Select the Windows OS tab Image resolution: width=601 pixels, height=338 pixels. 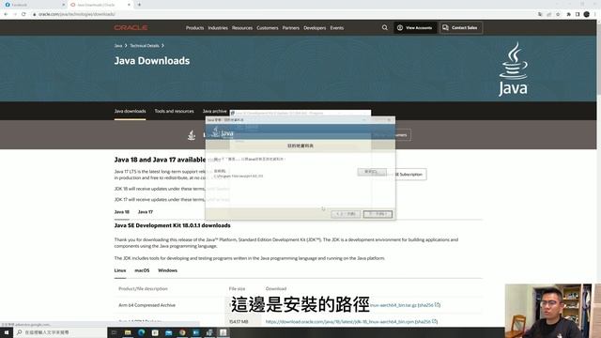167,270
